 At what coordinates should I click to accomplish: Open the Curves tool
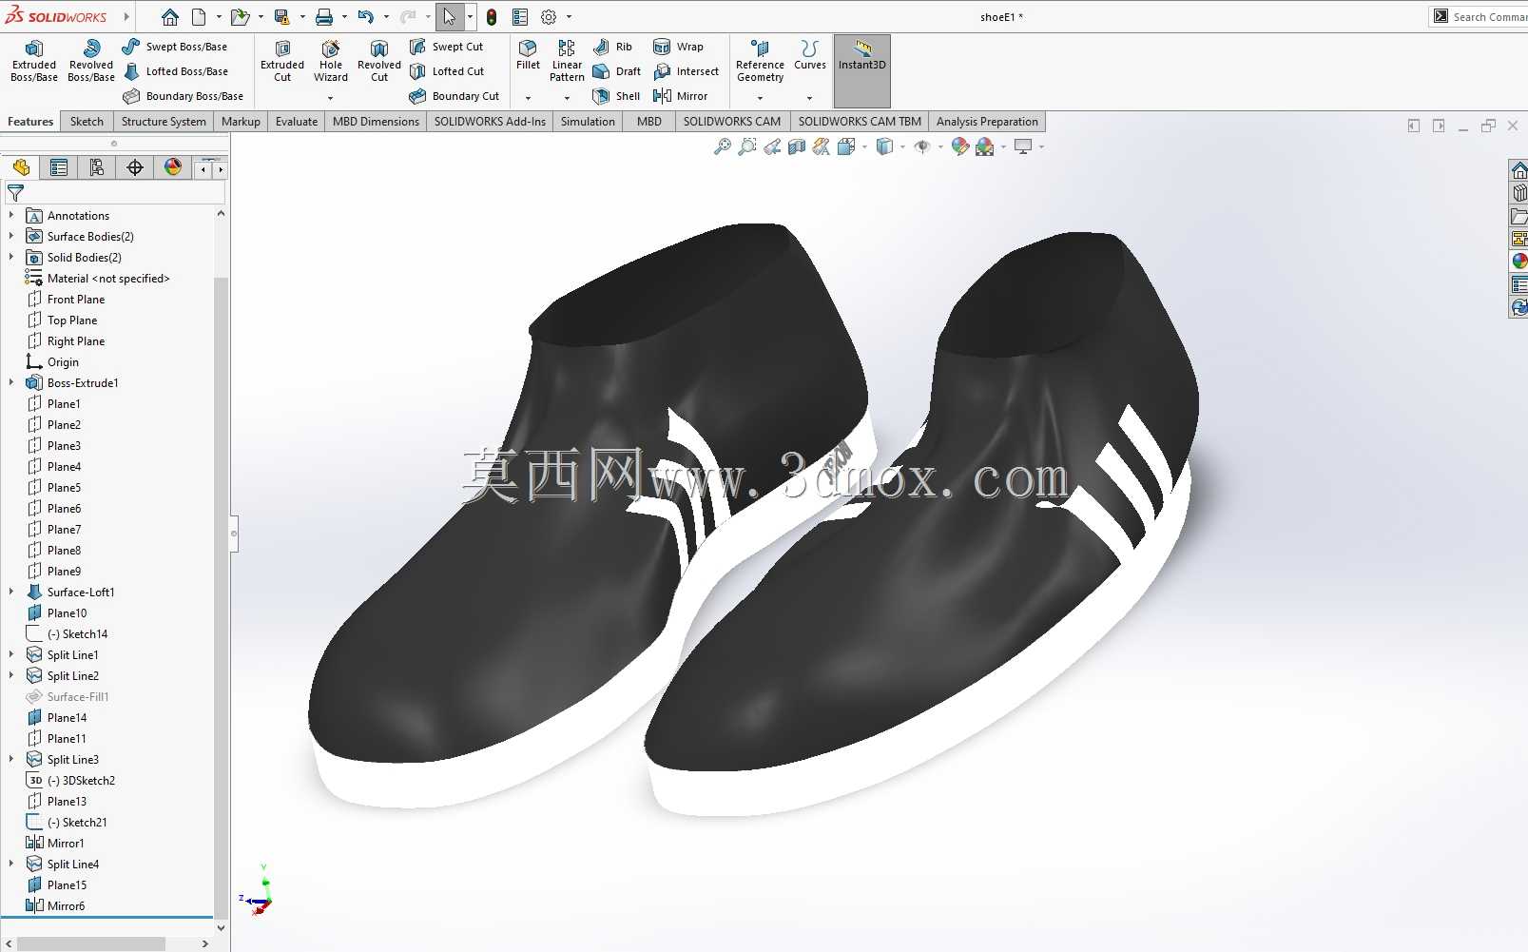(x=810, y=55)
